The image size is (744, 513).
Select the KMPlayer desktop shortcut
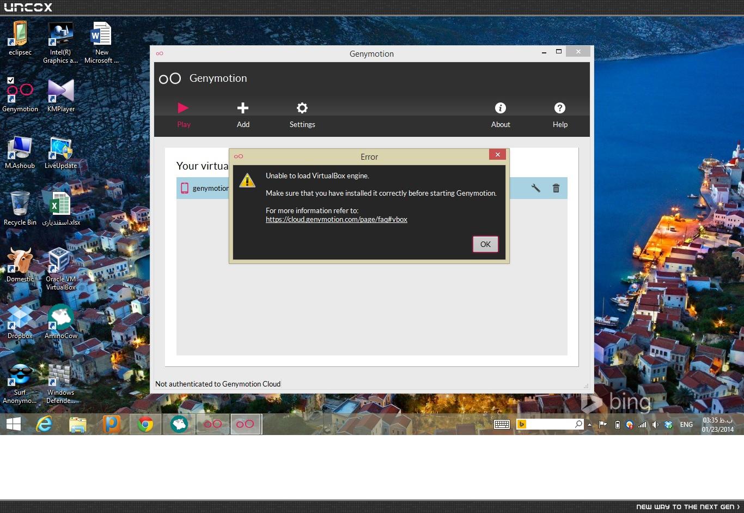pyautogui.click(x=61, y=95)
